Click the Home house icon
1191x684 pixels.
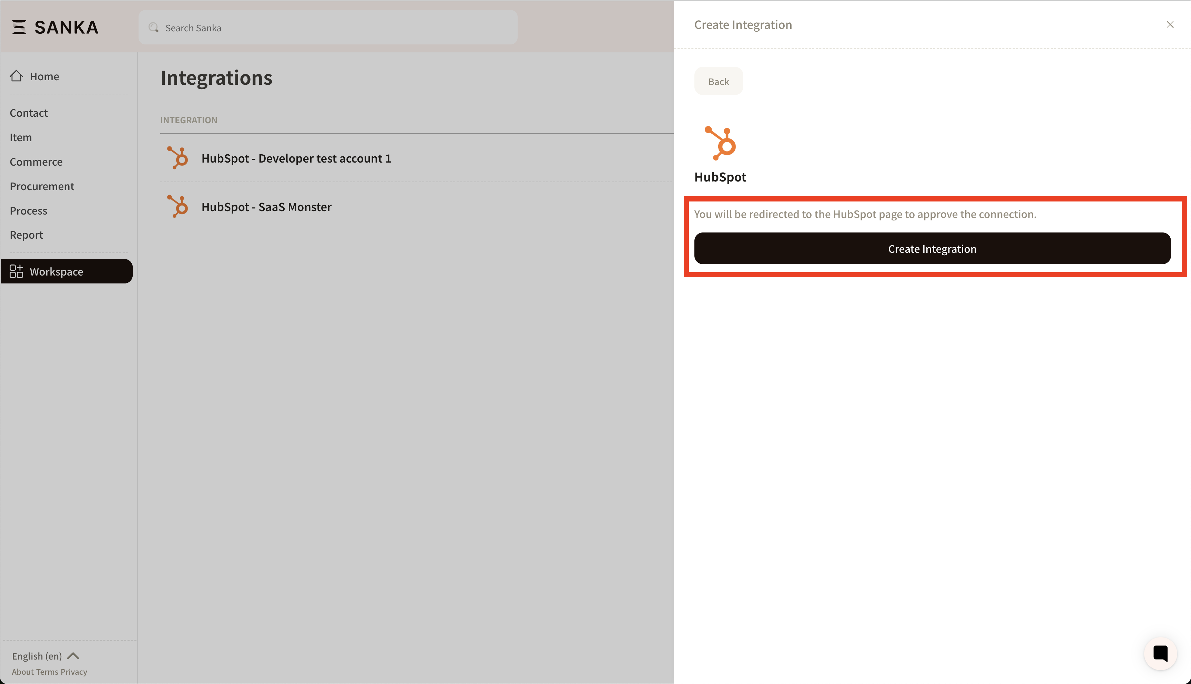[x=17, y=76]
